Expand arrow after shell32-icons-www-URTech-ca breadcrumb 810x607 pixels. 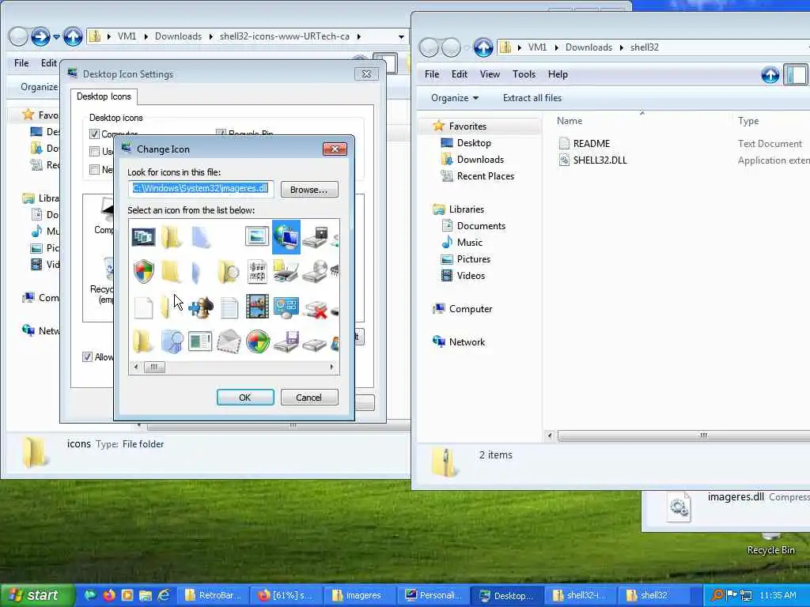coord(358,36)
